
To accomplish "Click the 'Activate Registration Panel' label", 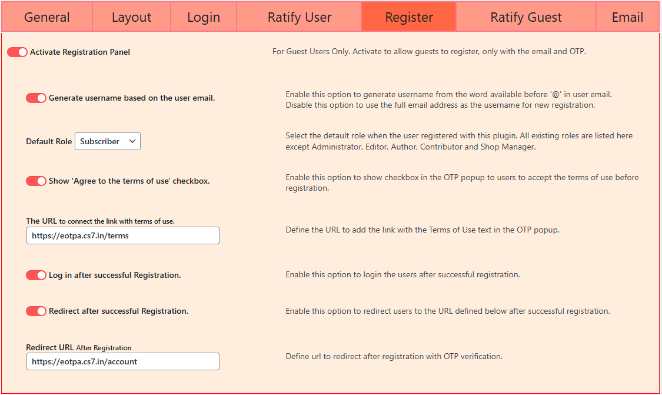I will click(x=80, y=52).
